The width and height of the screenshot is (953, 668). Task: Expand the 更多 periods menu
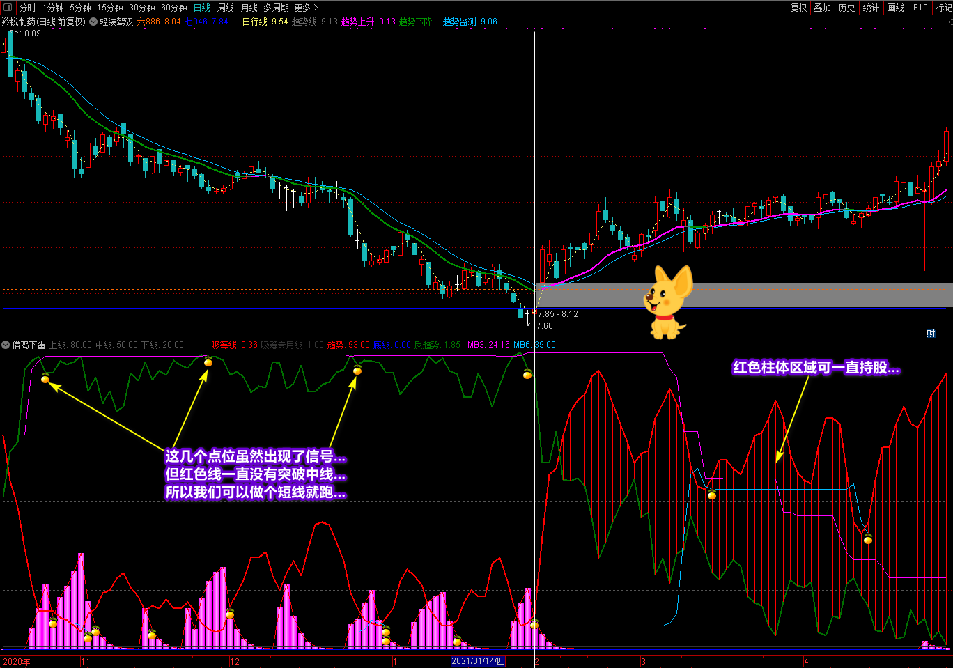pos(306,8)
